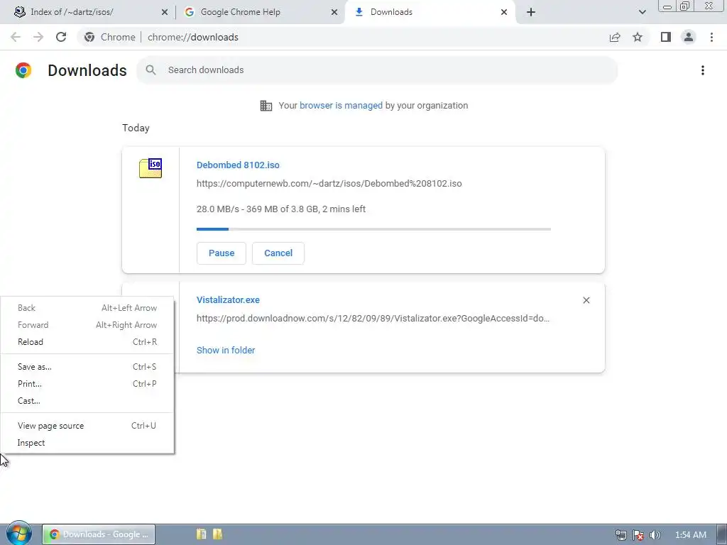Go back using the toolbar back arrow
The image size is (727, 545).
16,37
